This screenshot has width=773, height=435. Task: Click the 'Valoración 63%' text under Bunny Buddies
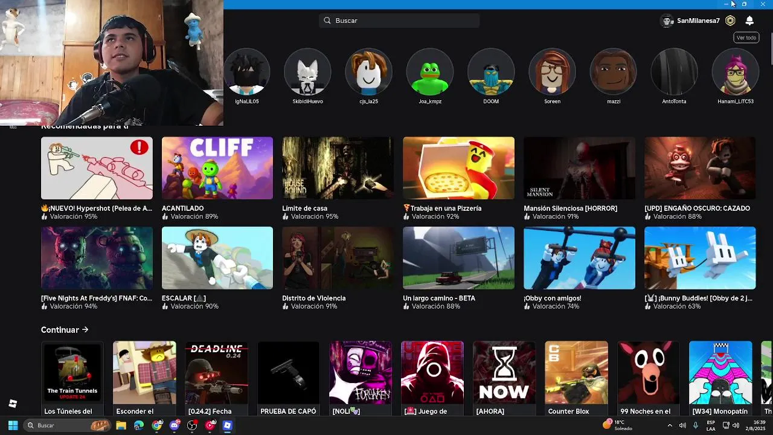click(677, 306)
